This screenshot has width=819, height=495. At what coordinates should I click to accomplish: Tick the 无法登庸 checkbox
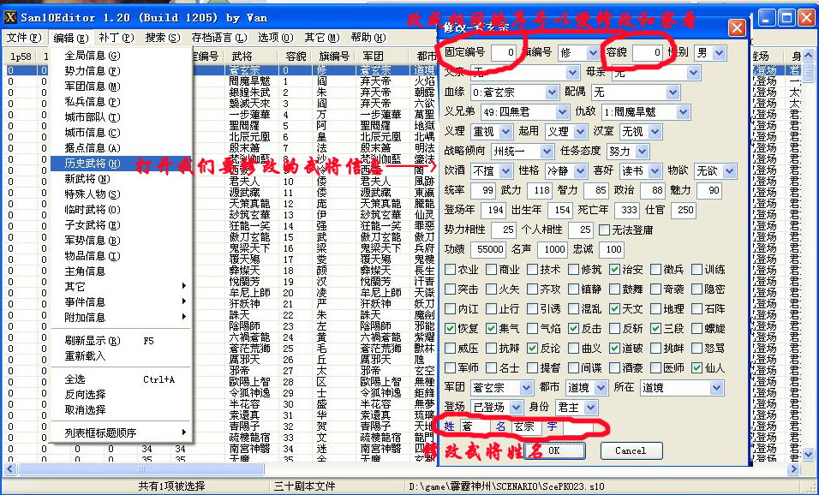[x=605, y=230]
